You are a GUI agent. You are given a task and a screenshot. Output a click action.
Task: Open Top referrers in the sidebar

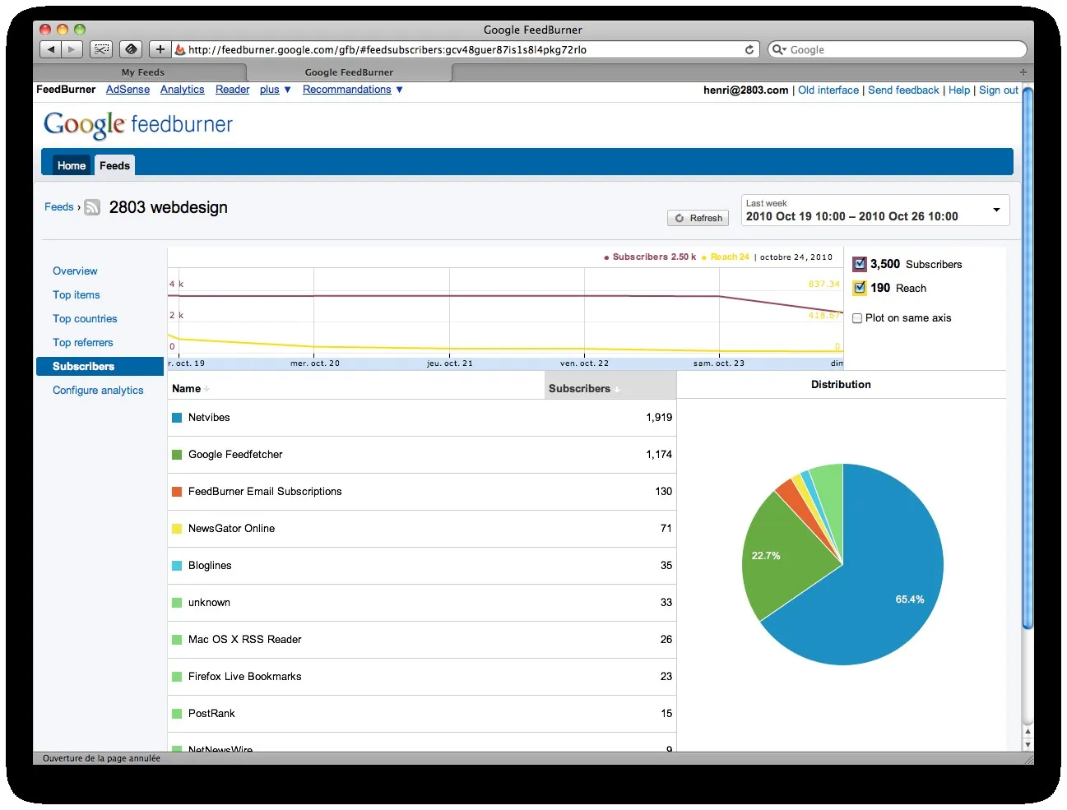click(83, 342)
